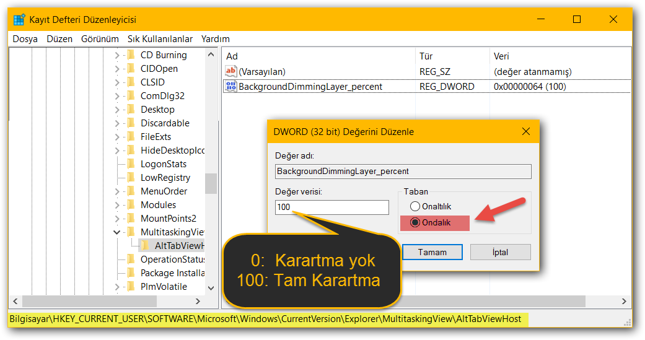Select the Package Installation tree item
This screenshot has width=645, height=340.
click(x=172, y=273)
